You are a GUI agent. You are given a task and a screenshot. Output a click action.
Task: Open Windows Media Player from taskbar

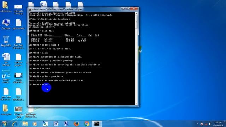[x=35, y=124]
